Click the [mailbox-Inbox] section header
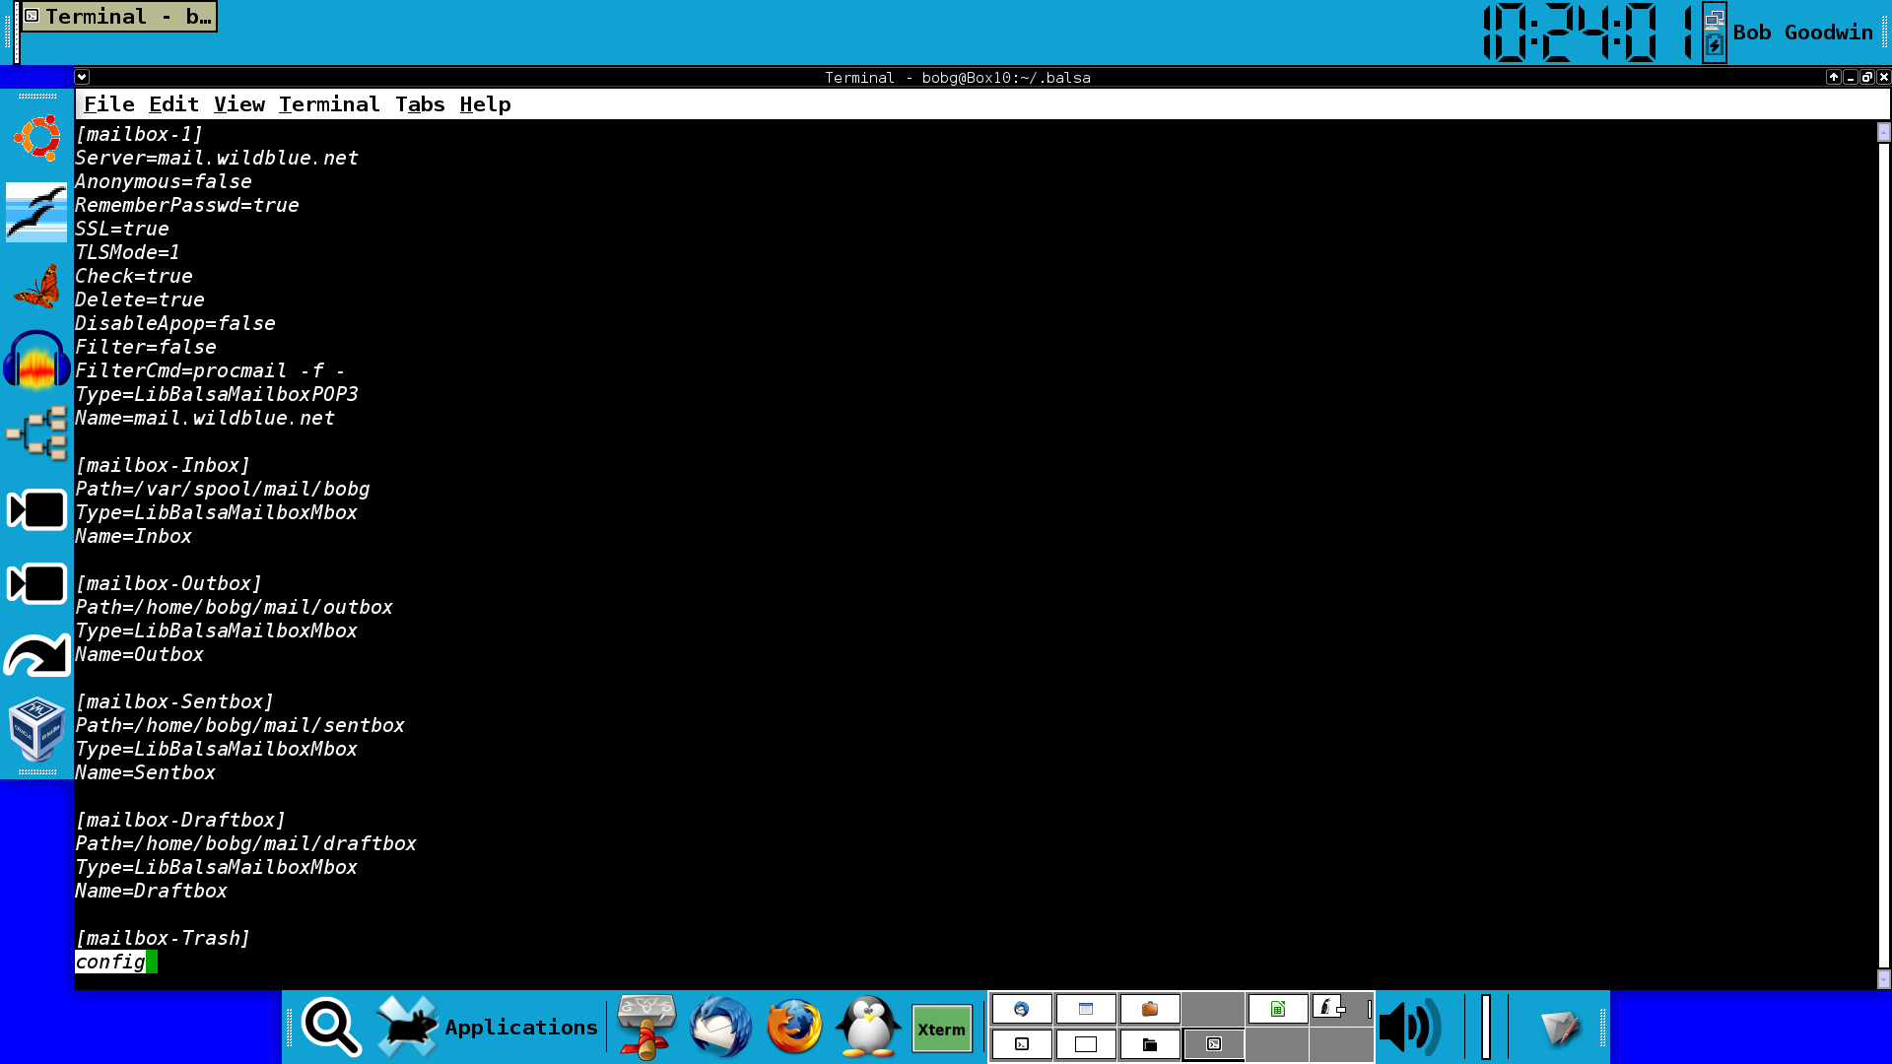The width and height of the screenshot is (1892, 1064). (x=163, y=465)
